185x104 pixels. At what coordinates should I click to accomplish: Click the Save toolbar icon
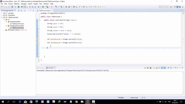pyautogui.click(x=6, y=7)
